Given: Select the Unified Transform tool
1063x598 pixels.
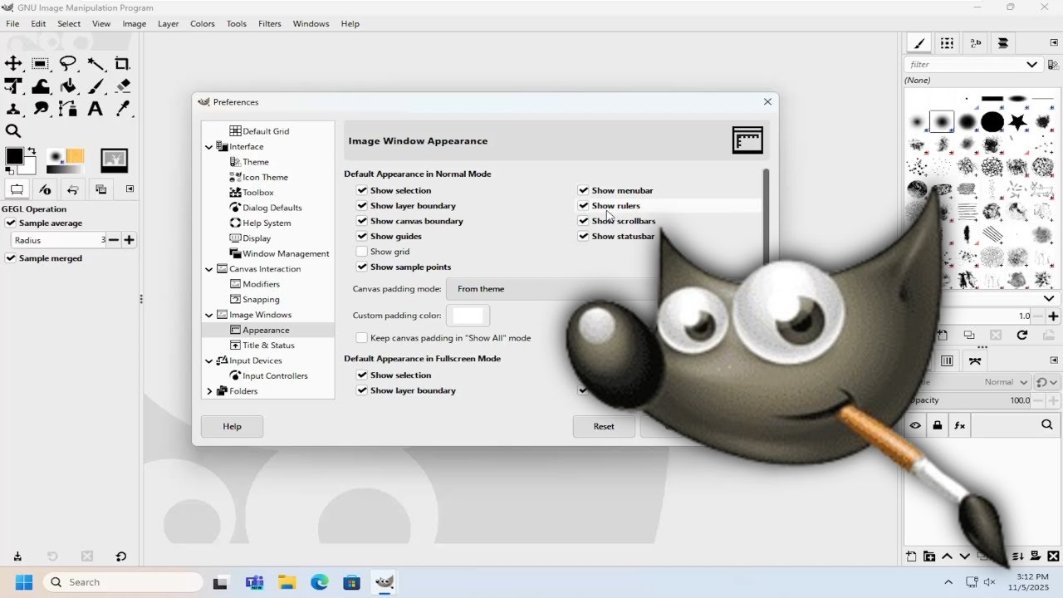Looking at the screenshot, I should [x=13, y=86].
